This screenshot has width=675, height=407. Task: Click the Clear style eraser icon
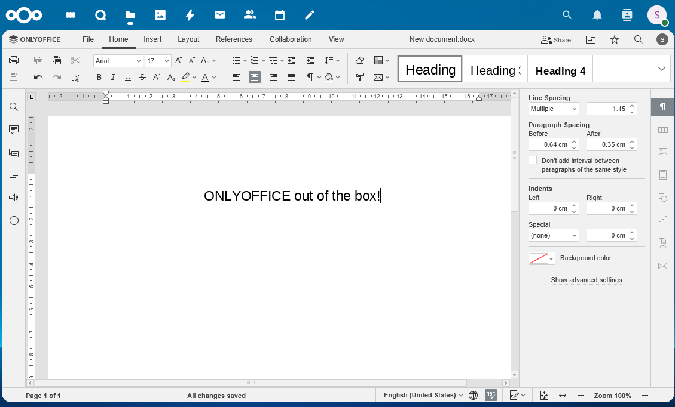click(x=360, y=61)
